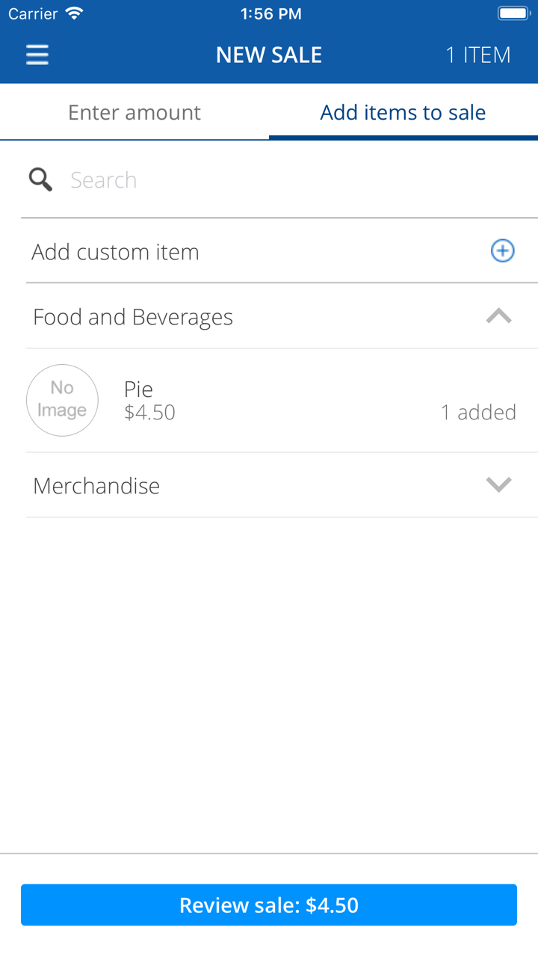Tap the Wi-Fi status bar icon
The height and width of the screenshot is (957, 538).
74,13
